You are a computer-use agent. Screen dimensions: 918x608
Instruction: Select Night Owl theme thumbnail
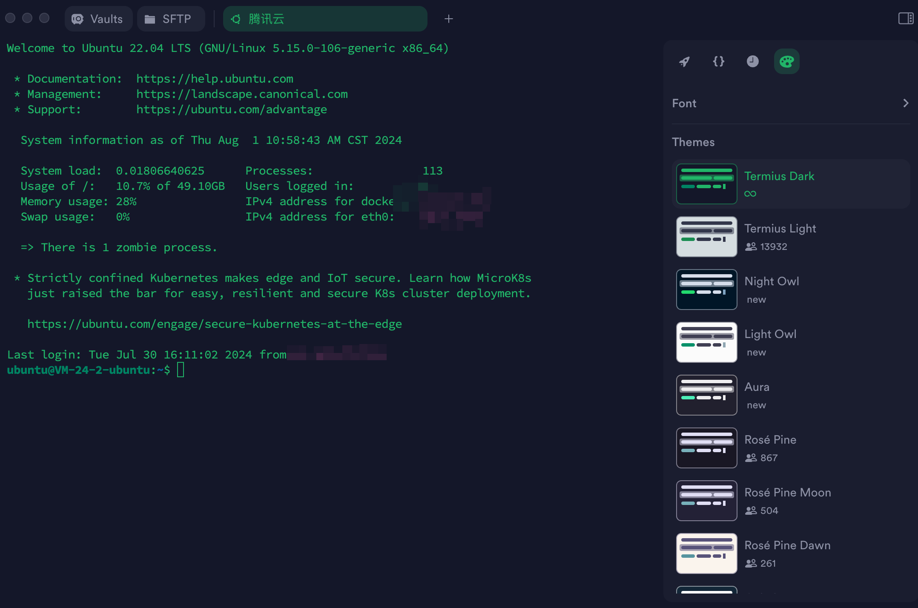tap(707, 290)
